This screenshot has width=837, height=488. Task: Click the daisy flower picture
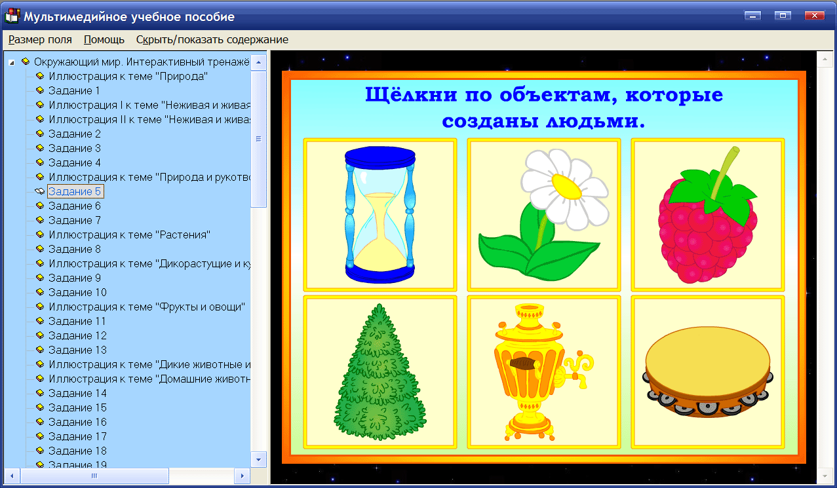[543, 214]
